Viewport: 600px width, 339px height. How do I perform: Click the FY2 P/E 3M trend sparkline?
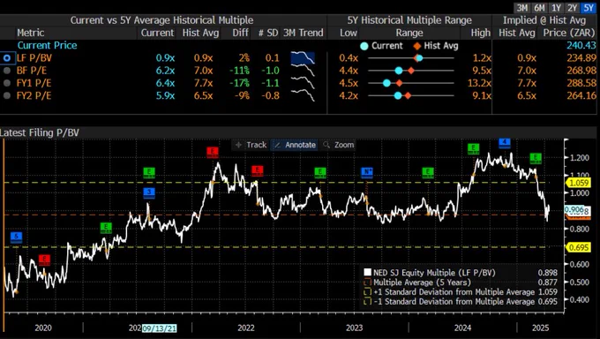303,95
